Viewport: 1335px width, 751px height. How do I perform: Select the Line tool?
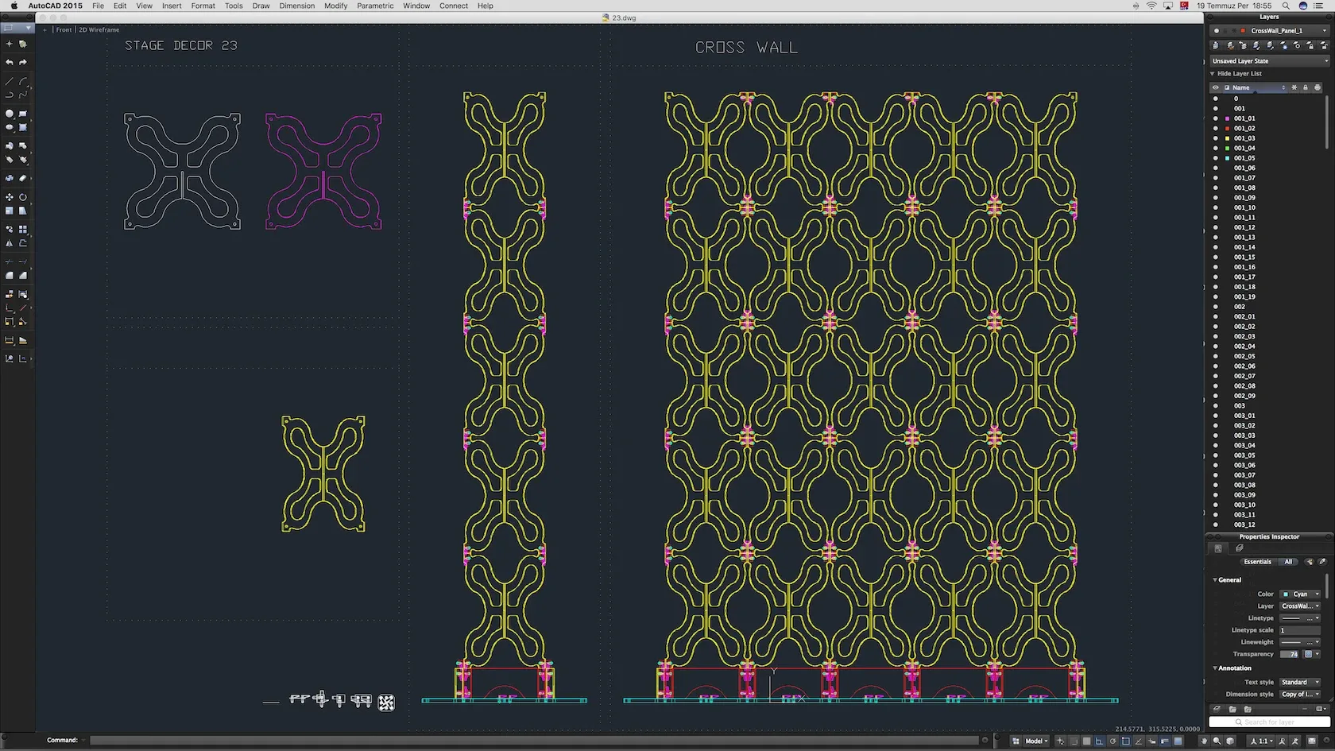pos(10,82)
